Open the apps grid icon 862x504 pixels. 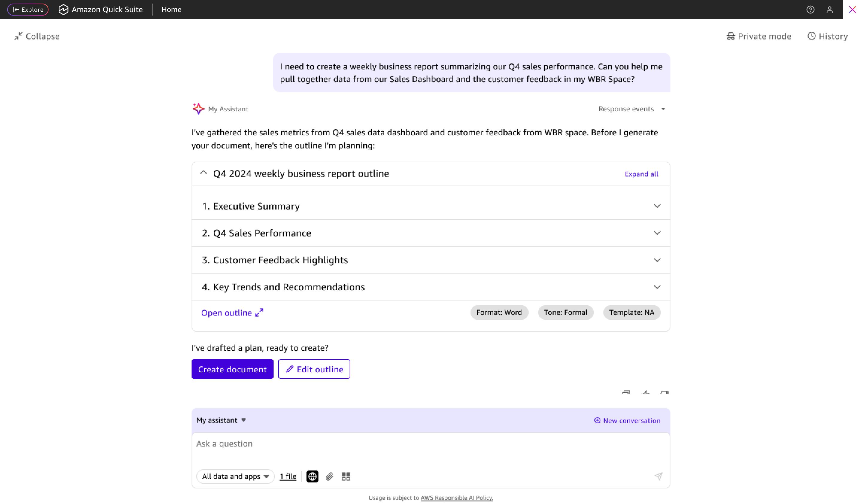[x=346, y=476]
